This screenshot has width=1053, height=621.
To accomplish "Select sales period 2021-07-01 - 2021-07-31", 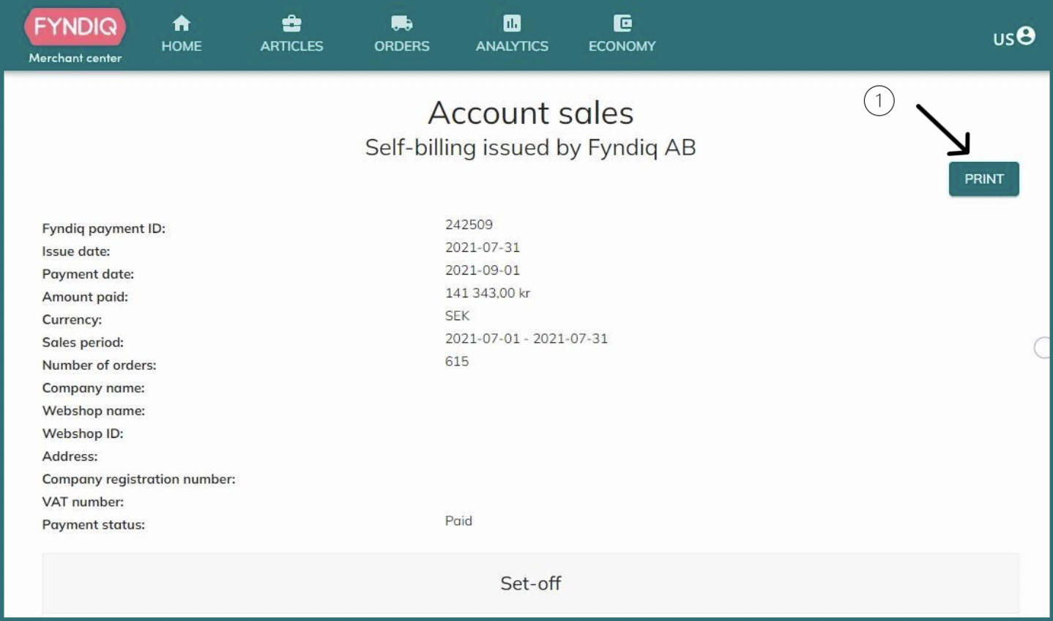I will (526, 338).
